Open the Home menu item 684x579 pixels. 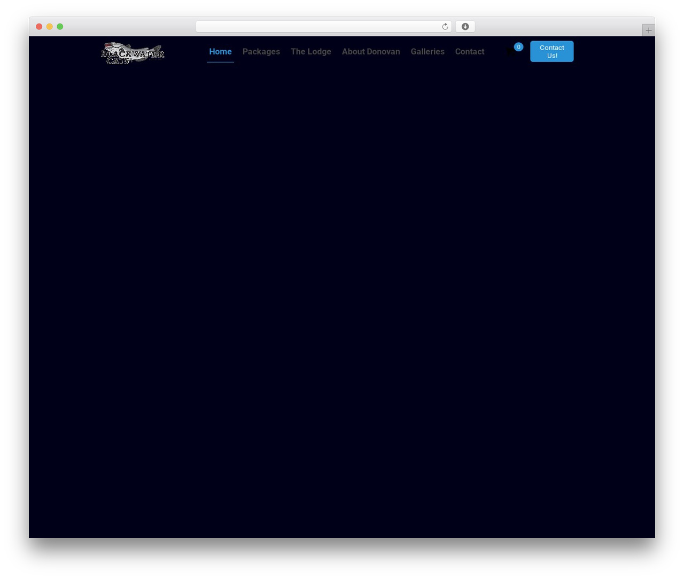pyautogui.click(x=220, y=51)
